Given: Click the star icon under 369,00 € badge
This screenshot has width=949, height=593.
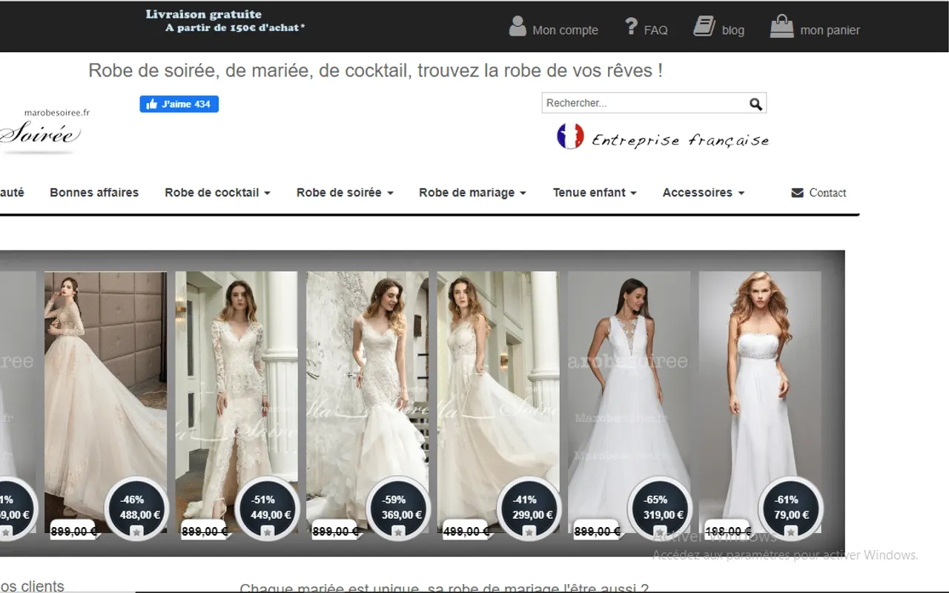Looking at the screenshot, I should tap(398, 531).
